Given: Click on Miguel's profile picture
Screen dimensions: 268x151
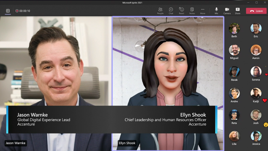Looking at the screenshot, I should (234, 50).
